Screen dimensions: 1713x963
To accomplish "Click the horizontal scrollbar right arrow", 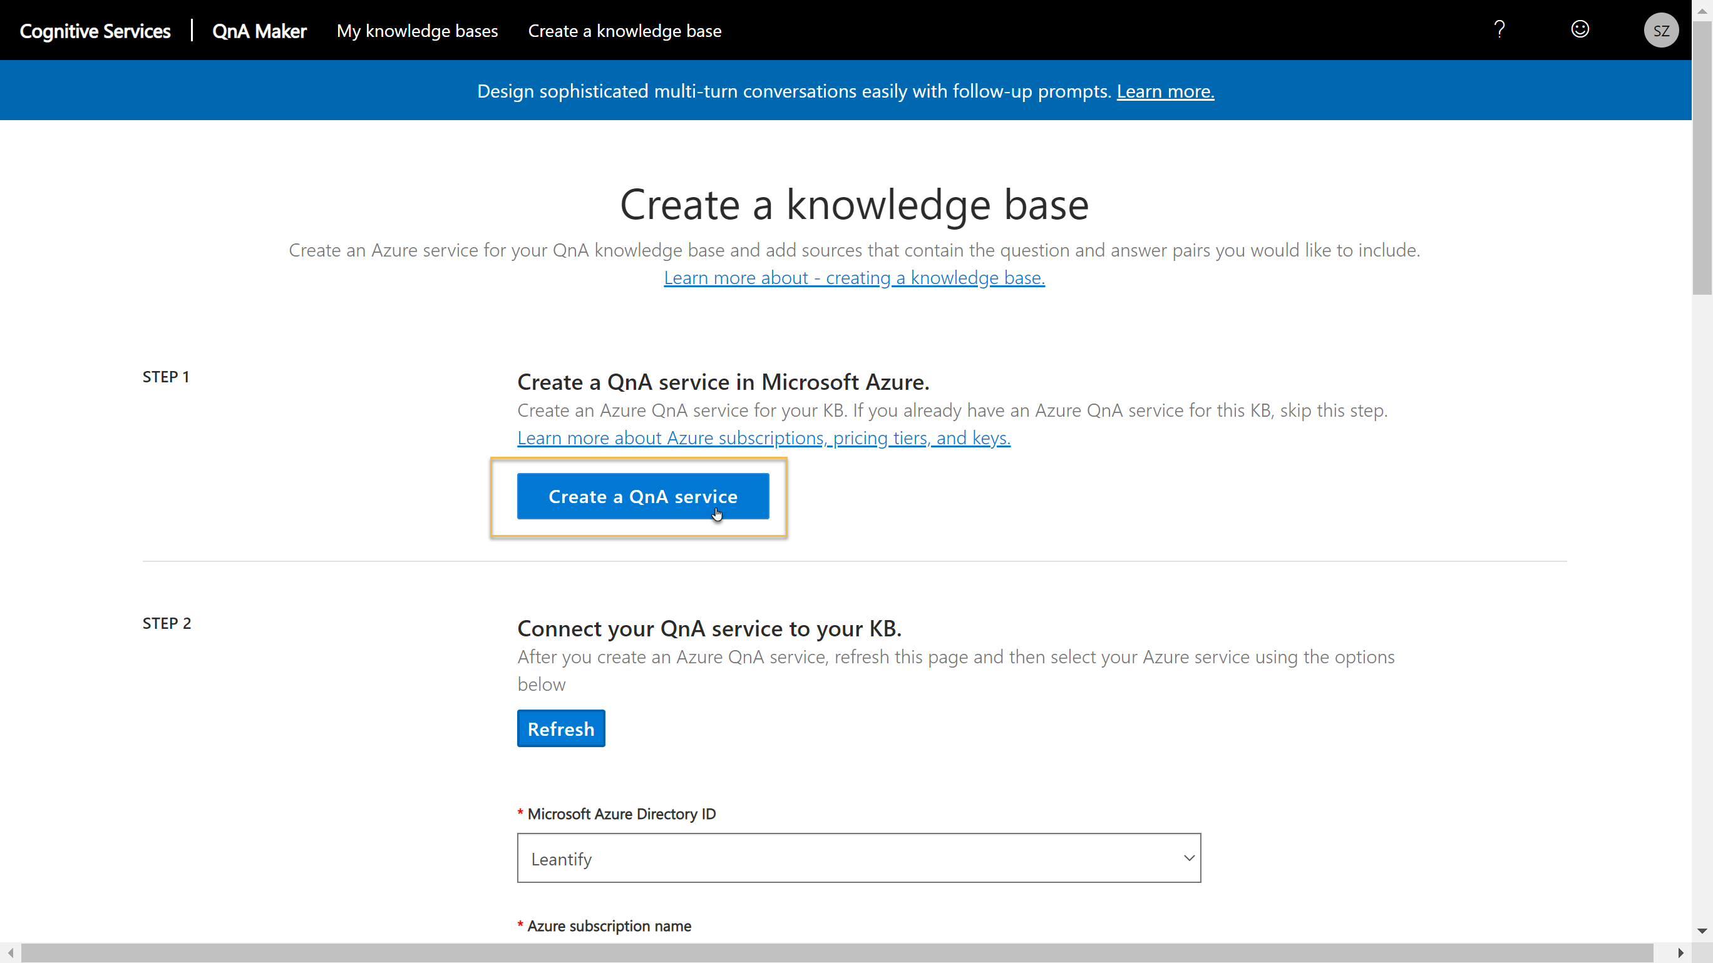I will [1680, 953].
